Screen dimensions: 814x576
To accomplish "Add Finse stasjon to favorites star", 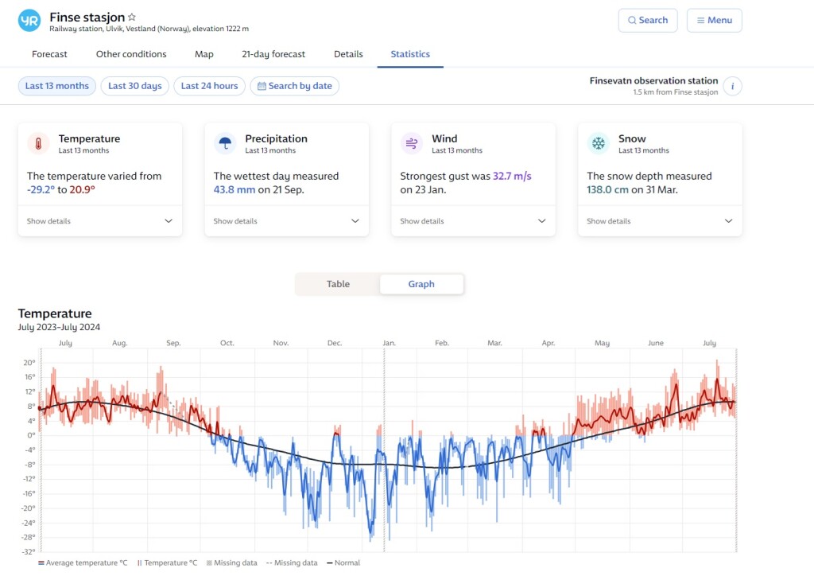I will coord(133,17).
